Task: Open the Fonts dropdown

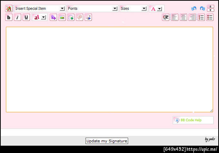Action: [93, 8]
